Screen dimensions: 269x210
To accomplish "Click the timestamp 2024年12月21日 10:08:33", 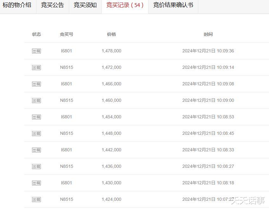I will point(208,150).
